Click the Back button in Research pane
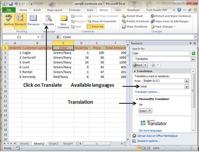The height and width of the screenshot is (152, 199). point(138,65)
